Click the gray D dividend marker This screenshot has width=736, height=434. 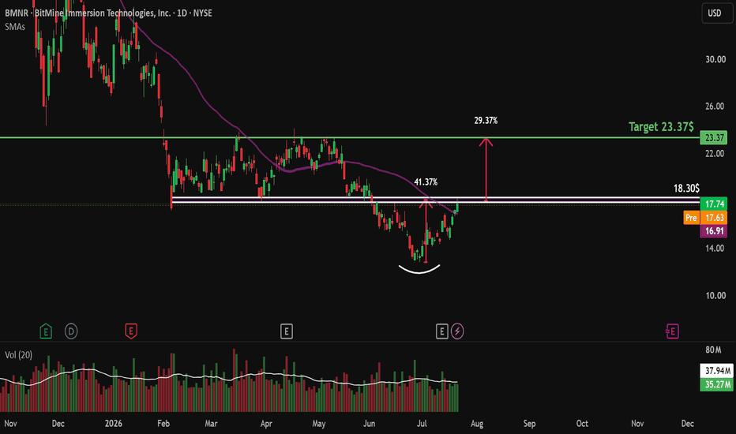(71, 331)
